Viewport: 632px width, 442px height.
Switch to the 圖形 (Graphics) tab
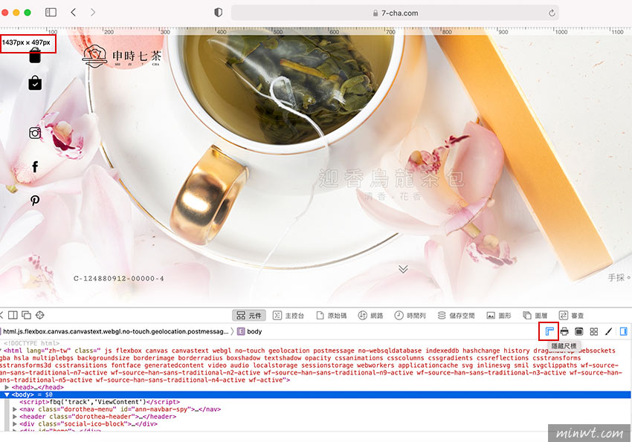(499, 316)
